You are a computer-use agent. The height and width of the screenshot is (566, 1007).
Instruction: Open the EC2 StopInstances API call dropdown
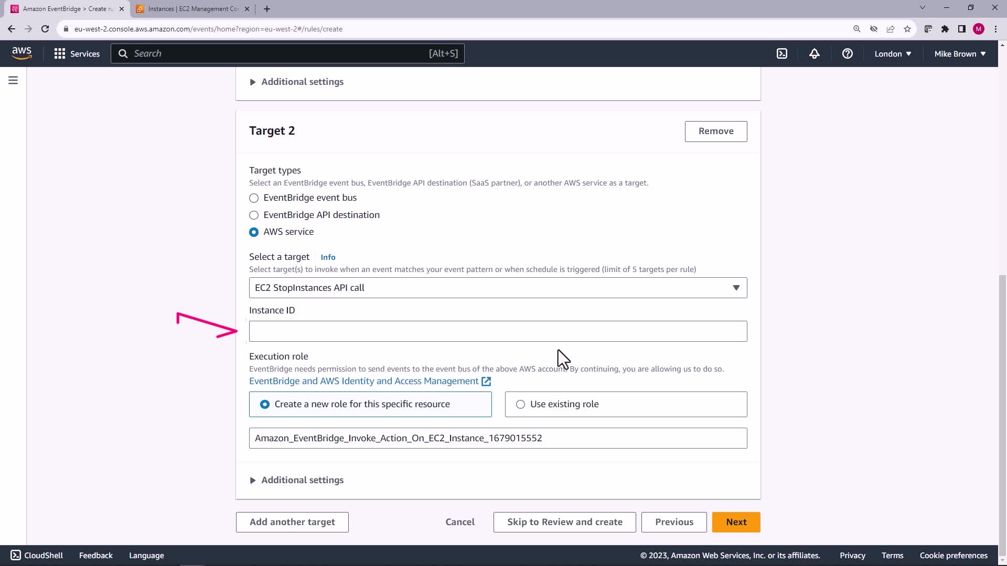pyautogui.click(x=498, y=288)
